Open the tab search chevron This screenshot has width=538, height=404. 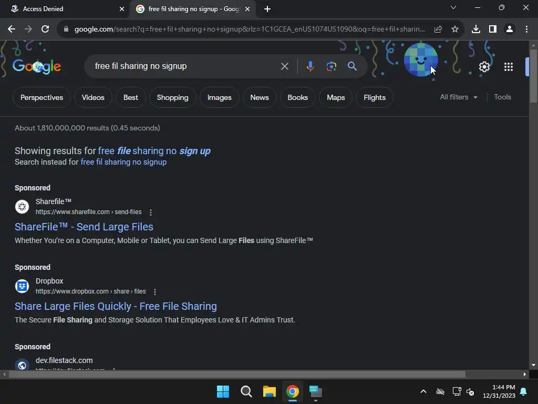(x=453, y=7)
